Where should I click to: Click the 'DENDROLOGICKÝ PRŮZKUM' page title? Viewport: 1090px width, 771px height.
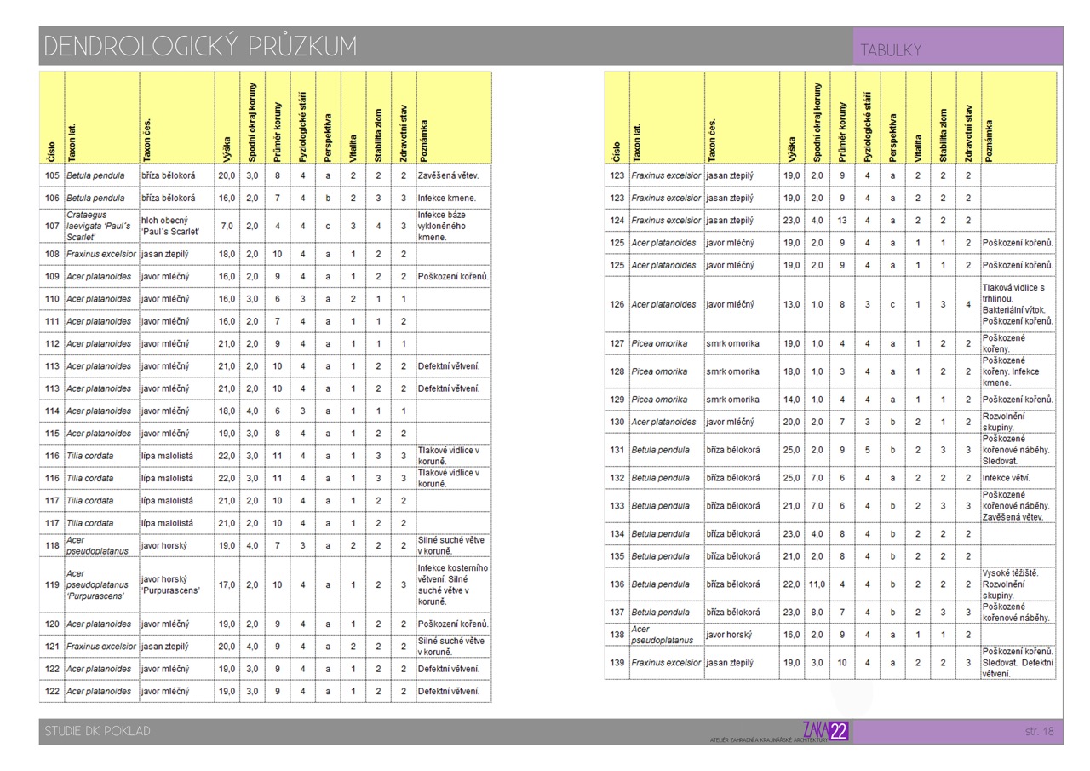[x=200, y=46]
